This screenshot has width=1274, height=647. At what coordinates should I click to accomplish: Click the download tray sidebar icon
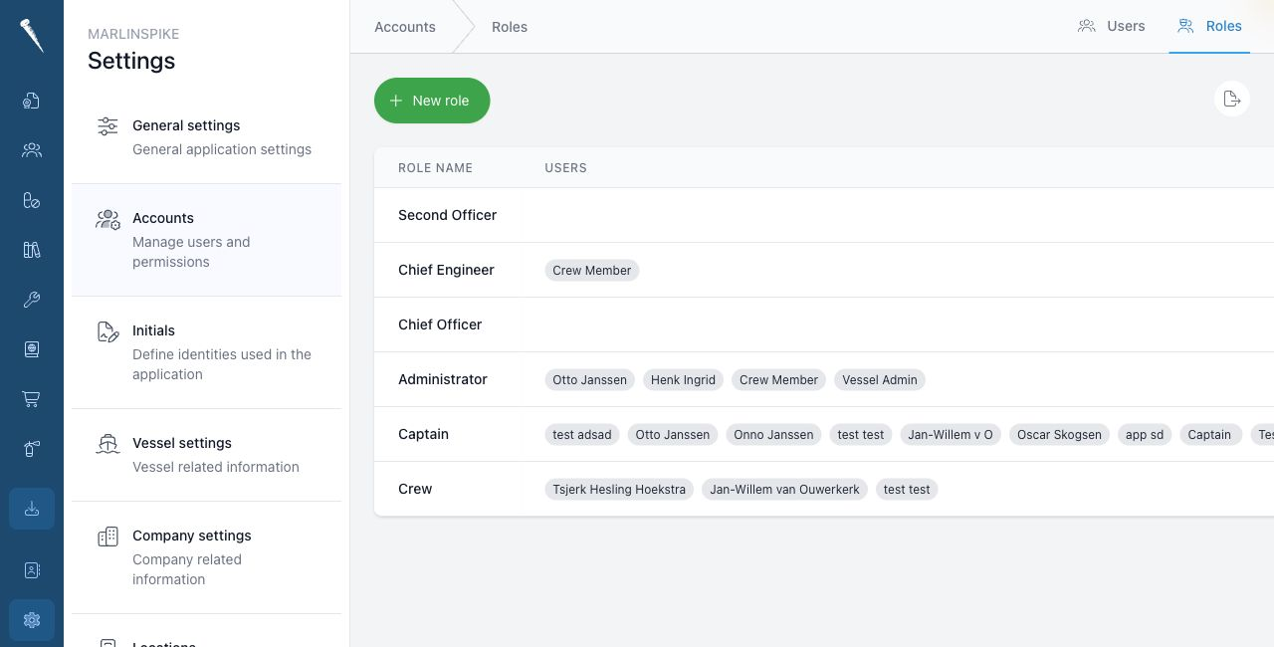32,509
